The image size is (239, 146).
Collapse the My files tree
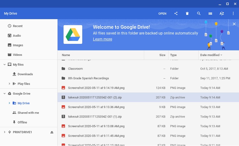tap(5, 65)
